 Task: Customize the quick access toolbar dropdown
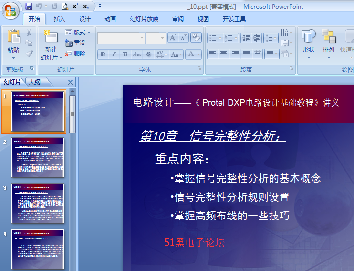(100, 6)
